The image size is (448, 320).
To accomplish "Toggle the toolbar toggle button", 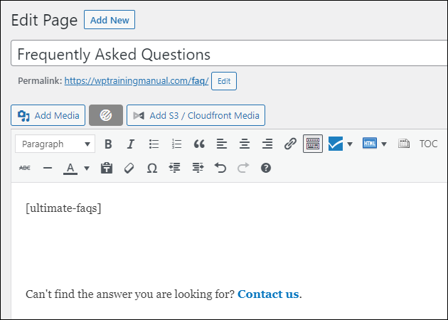I will pos(313,144).
